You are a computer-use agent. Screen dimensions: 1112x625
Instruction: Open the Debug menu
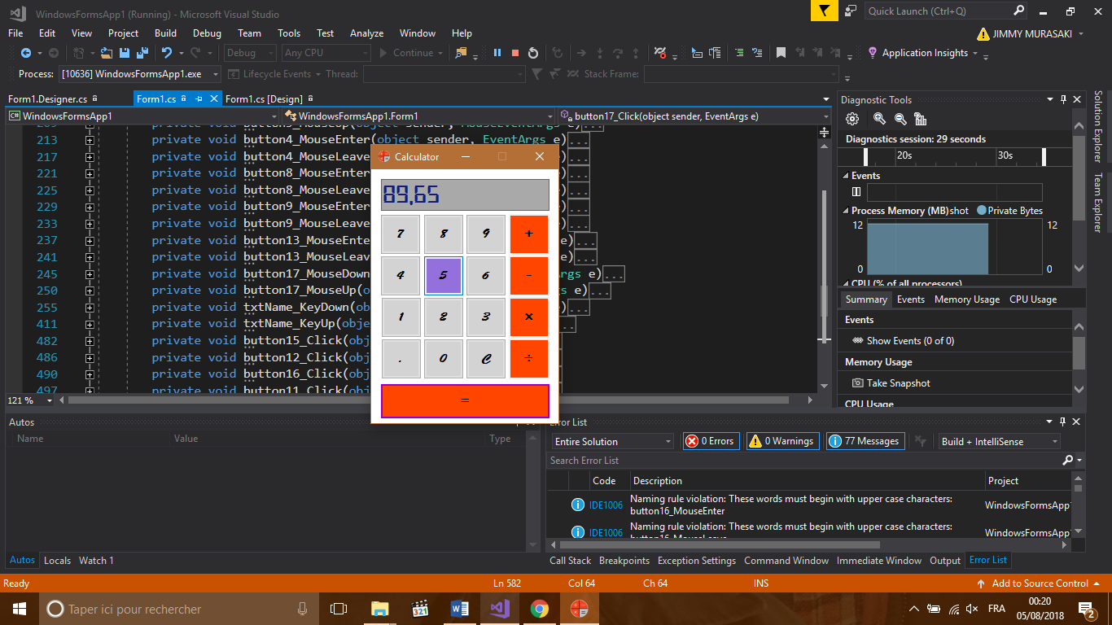coord(207,33)
